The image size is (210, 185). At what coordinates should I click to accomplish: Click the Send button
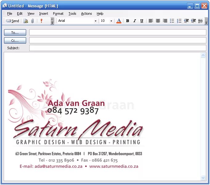[x=13, y=21]
